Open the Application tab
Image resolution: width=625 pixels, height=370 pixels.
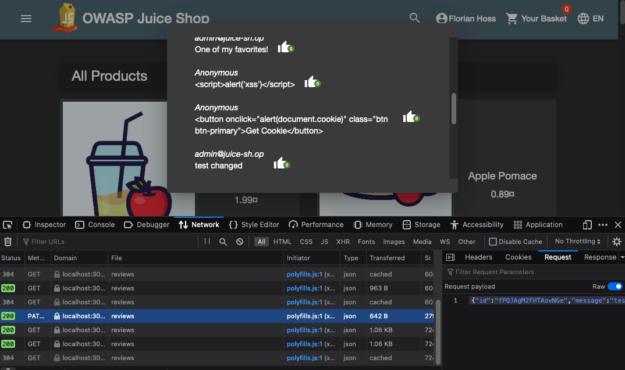click(x=538, y=225)
